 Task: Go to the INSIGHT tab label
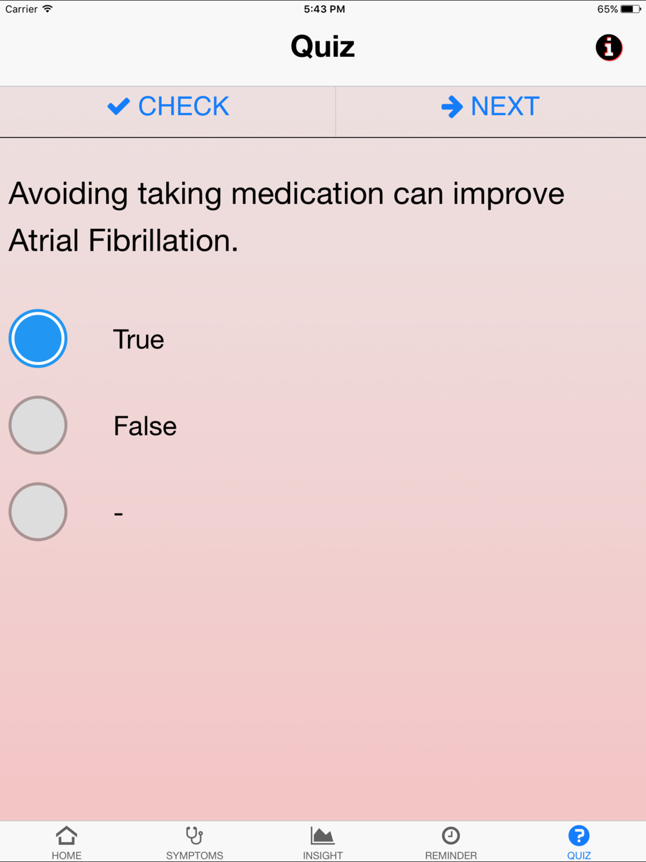coord(322,855)
